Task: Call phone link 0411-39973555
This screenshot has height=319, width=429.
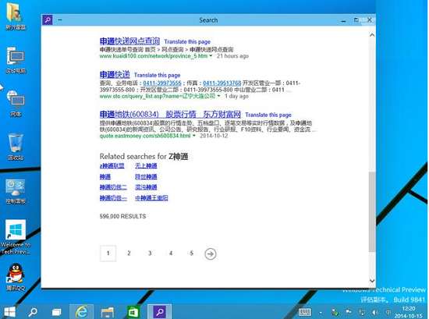Action: pos(162,83)
